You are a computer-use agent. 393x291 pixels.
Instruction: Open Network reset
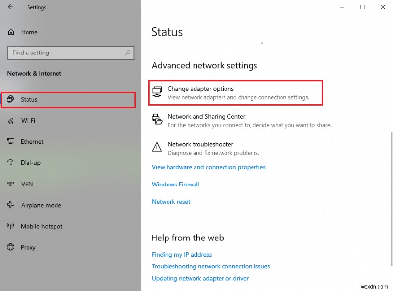171,201
